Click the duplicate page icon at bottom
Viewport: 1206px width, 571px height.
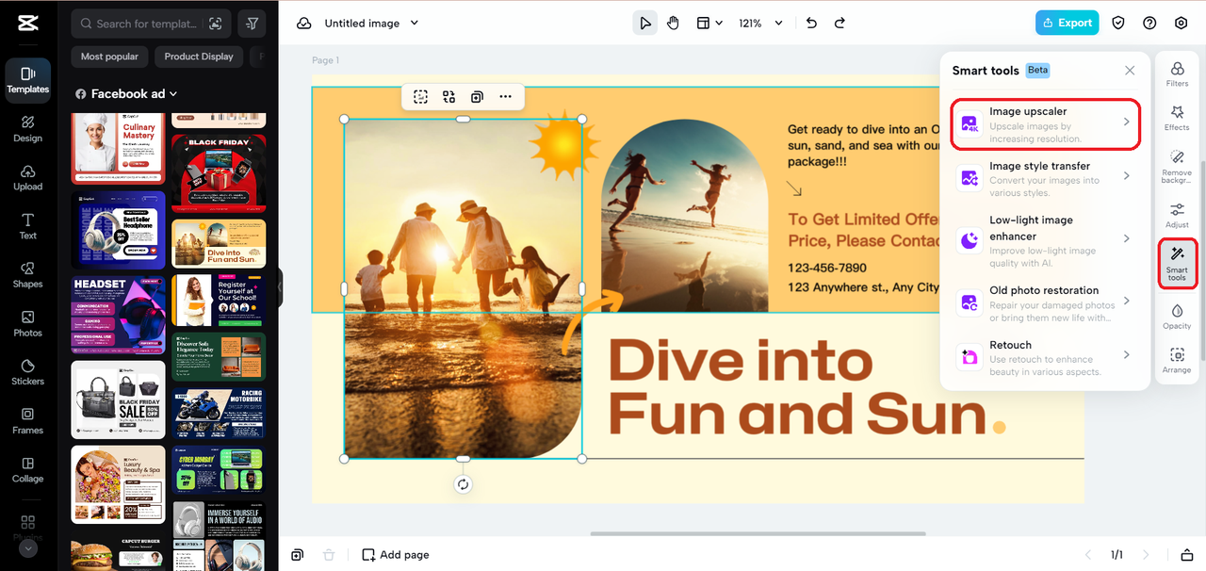click(298, 555)
